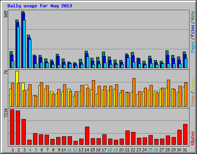Select the light blue Pages bar for day 3
This screenshot has height=154, width=197.
[24, 44]
